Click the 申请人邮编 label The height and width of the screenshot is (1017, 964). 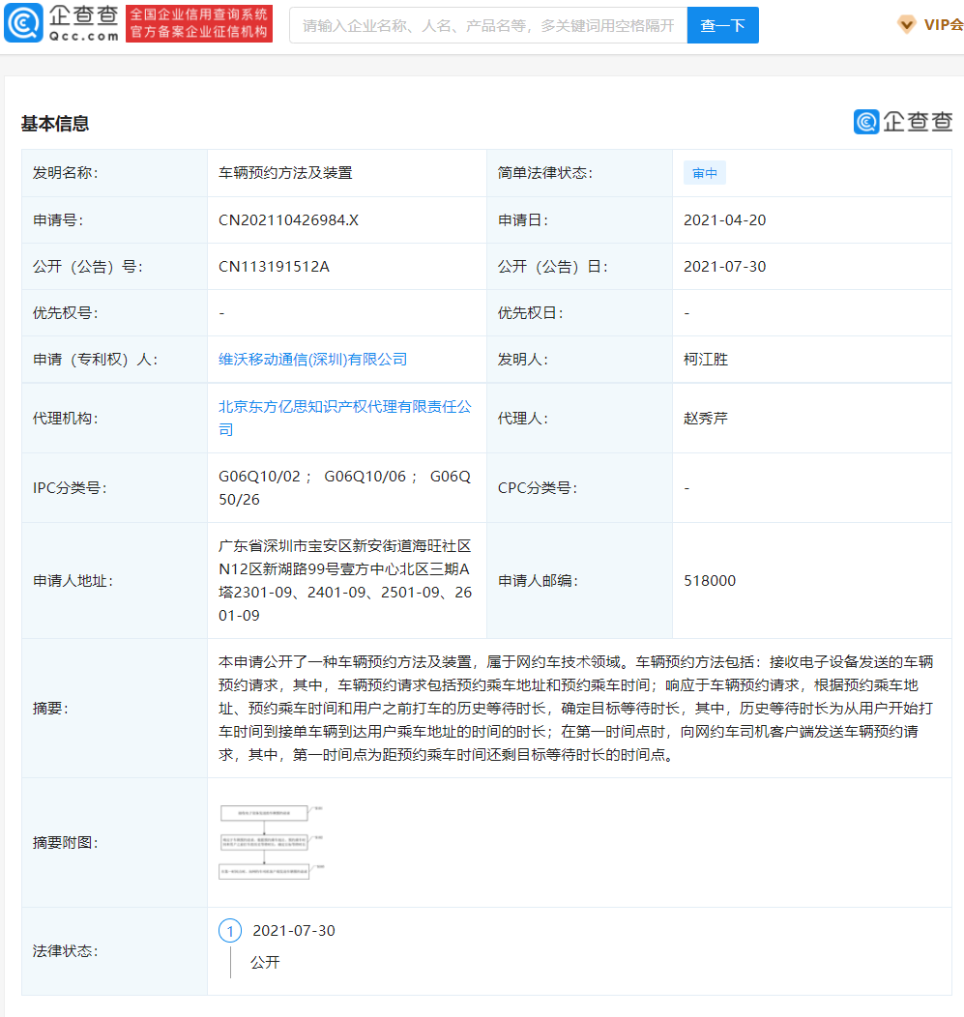(x=538, y=580)
